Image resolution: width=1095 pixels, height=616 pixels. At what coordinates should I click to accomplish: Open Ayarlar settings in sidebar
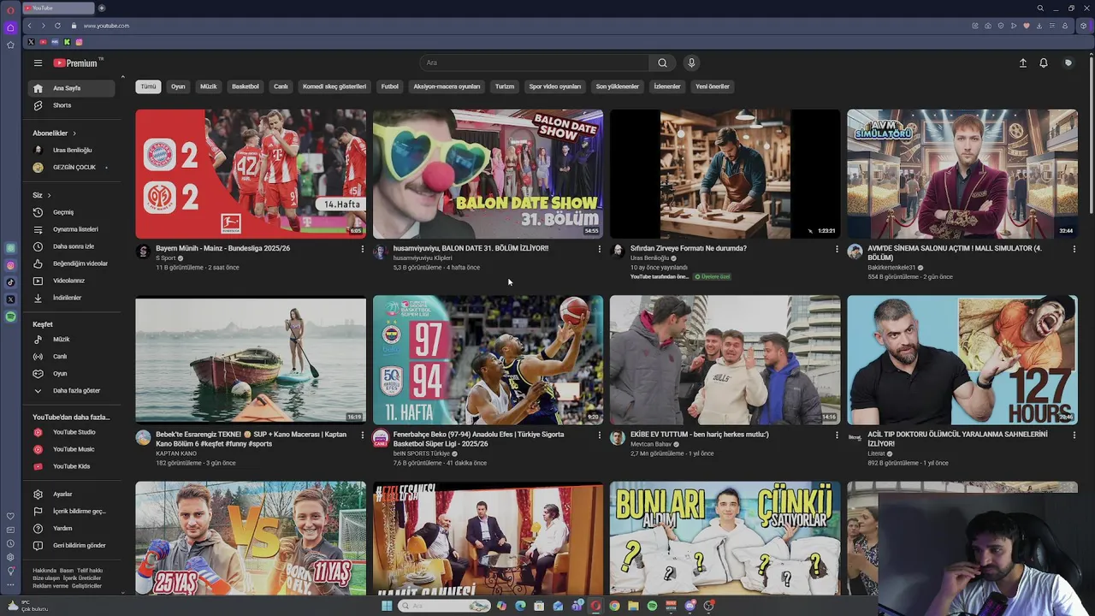[72, 494]
